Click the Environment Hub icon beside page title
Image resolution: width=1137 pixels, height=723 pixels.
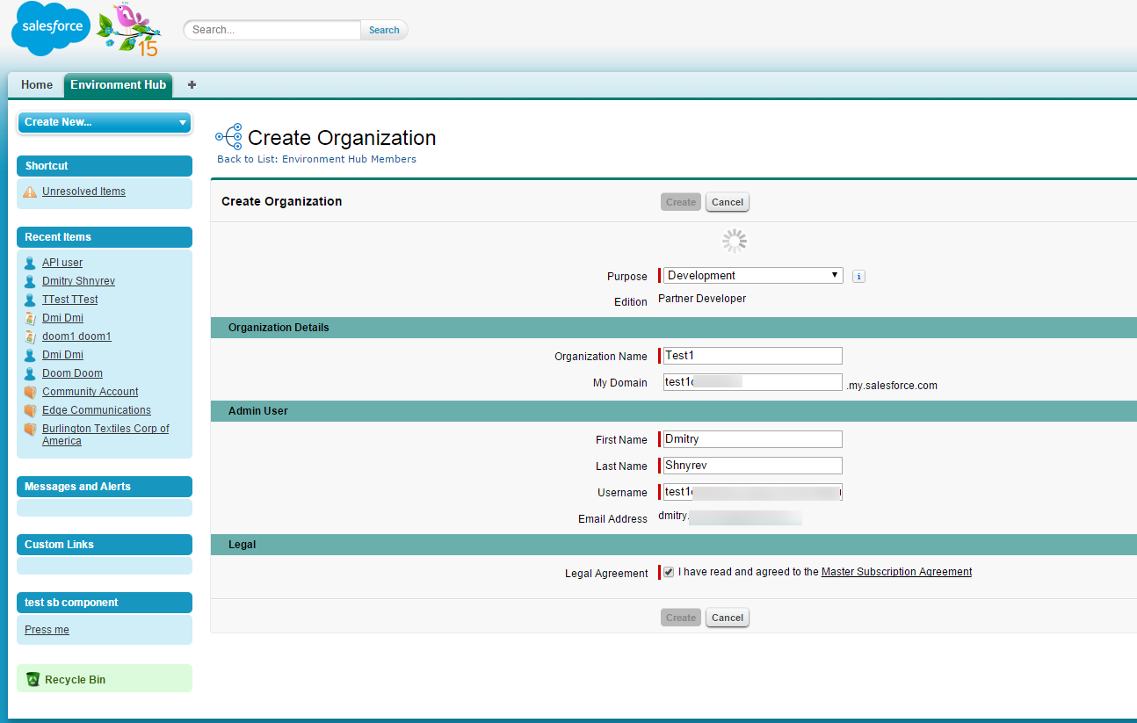pyautogui.click(x=228, y=136)
